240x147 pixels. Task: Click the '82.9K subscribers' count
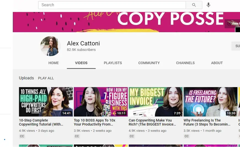(x=81, y=50)
